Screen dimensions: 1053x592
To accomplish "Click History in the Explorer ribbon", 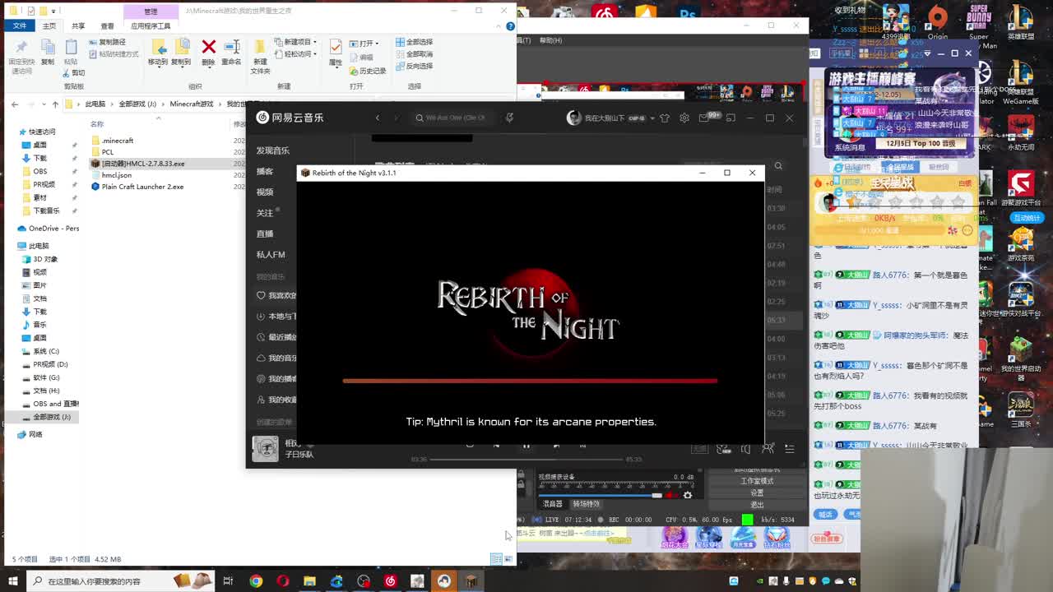I will (x=368, y=71).
